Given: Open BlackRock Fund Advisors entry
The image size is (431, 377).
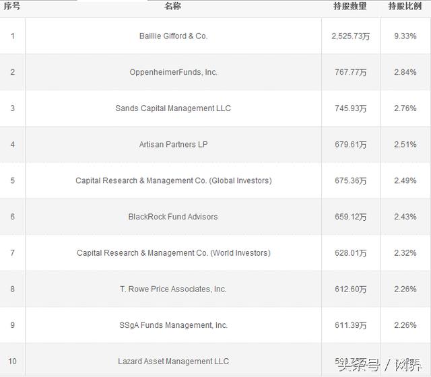Looking at the screenshot, I should (173, 217).
